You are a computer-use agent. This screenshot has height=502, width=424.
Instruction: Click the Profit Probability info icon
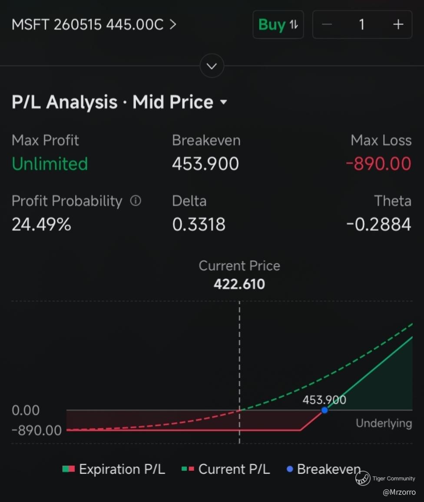(x=136, y=201)
